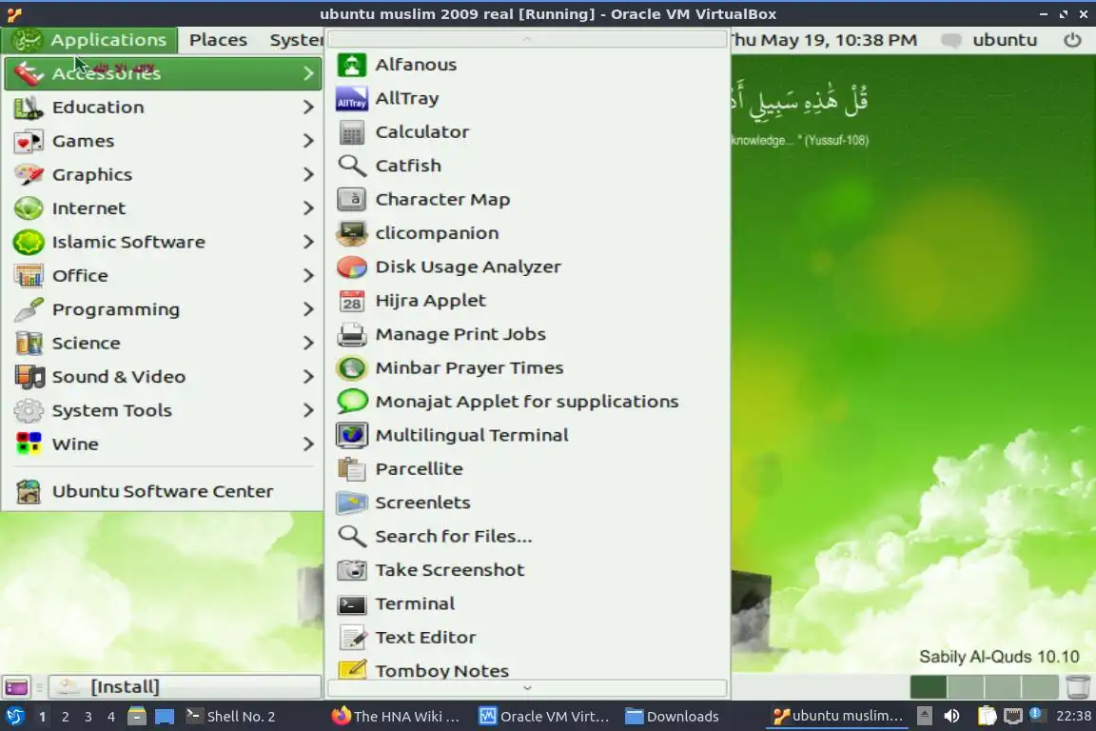Image resolution: width=1096 pixels, height=731 pixels.
Task: Select the System Tools category
Action: [163, 410]
